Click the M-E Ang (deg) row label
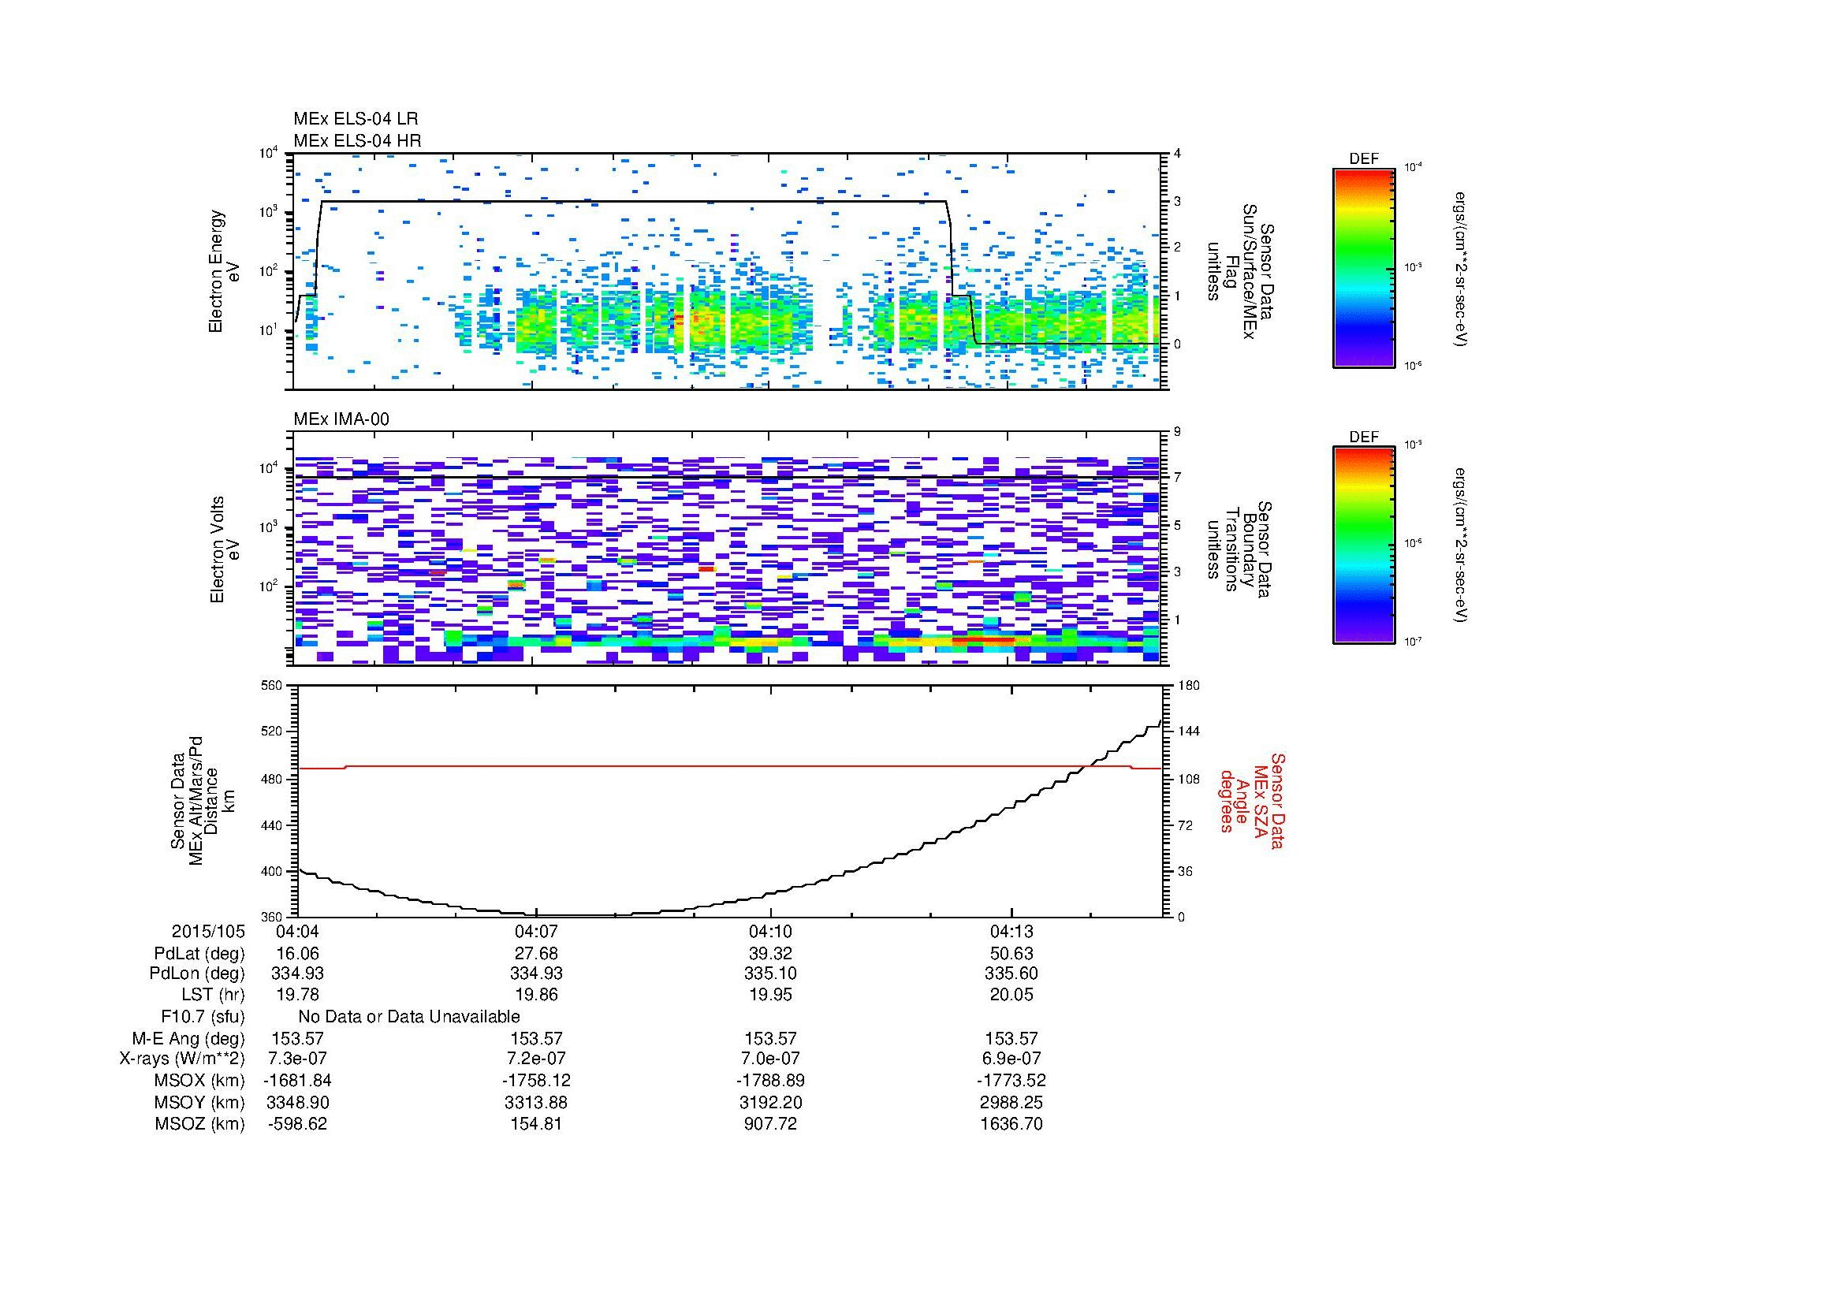Screen dimensions: 1844x1303 (188, 1038)
